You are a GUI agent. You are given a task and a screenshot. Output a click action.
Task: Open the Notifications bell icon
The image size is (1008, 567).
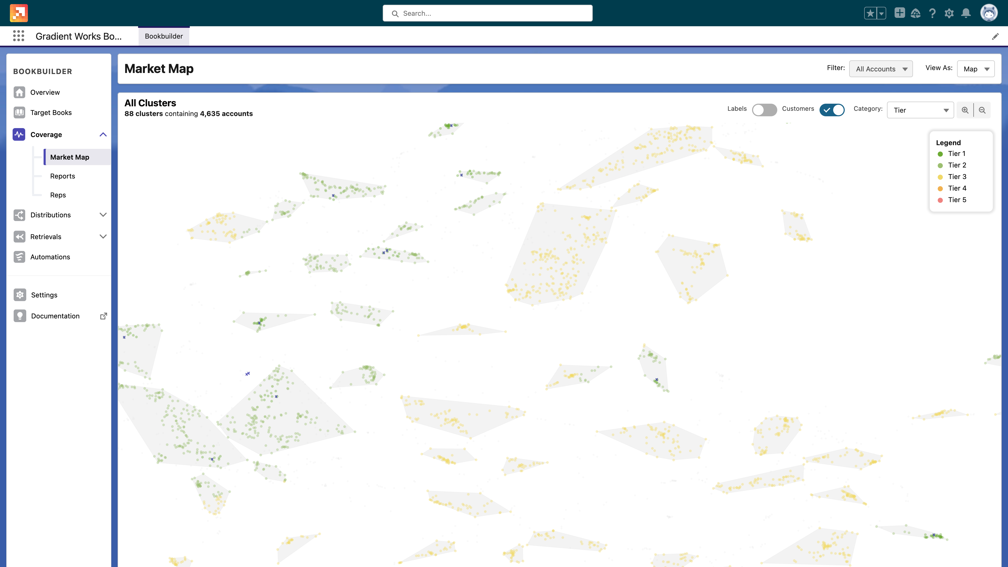[966, 13]
